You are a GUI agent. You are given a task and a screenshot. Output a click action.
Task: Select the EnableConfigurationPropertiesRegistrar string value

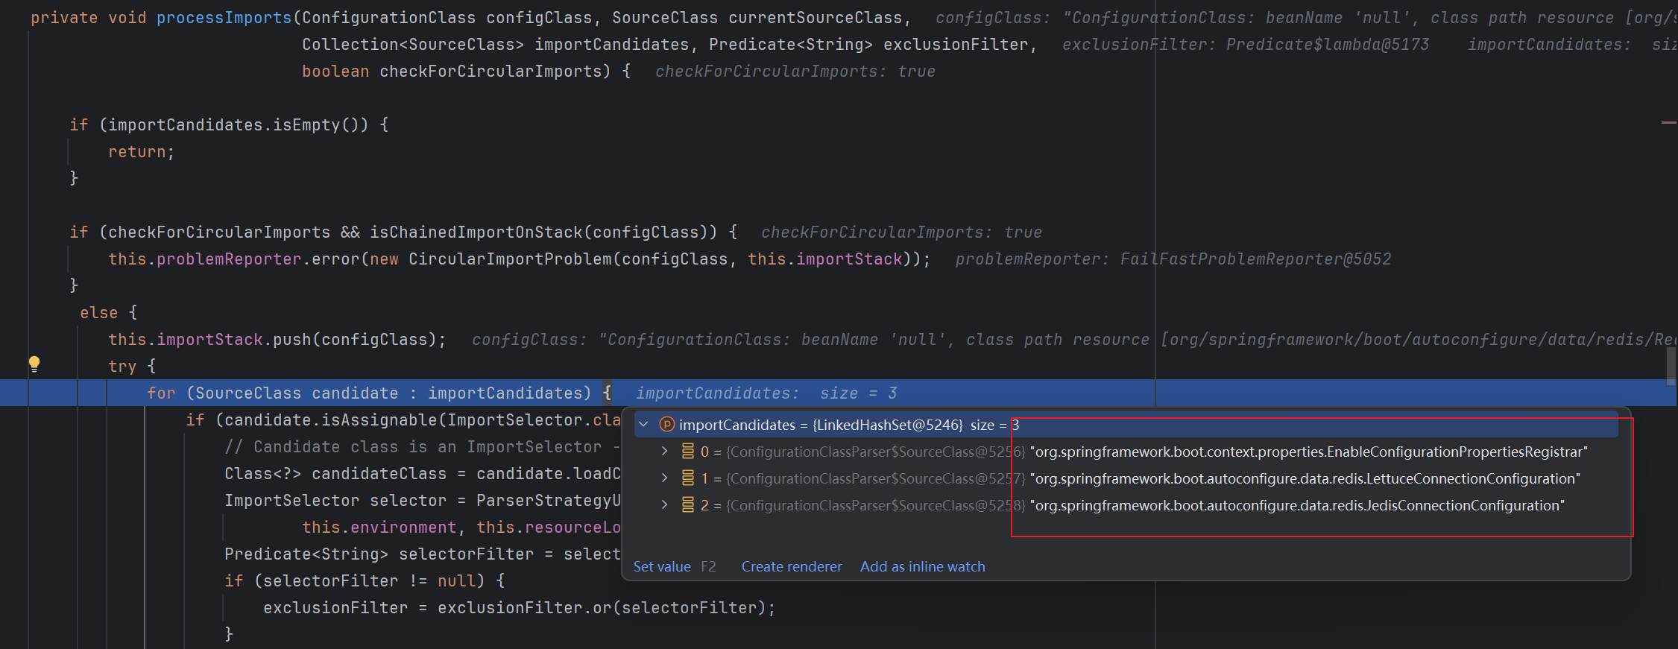[x=1309, y=452]
